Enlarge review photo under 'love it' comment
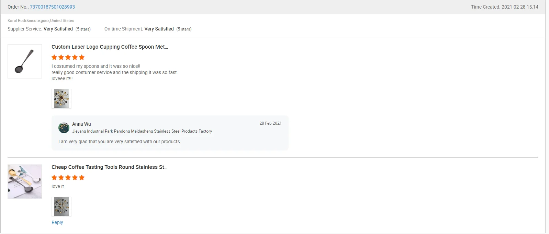Viewport: 549px width, 234px height. pyautogui.click(x=61, y=207)
